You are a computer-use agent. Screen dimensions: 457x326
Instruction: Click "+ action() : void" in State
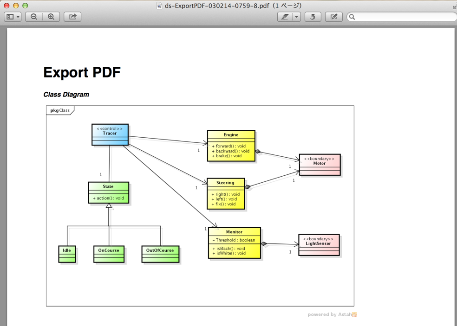(108, 198)
